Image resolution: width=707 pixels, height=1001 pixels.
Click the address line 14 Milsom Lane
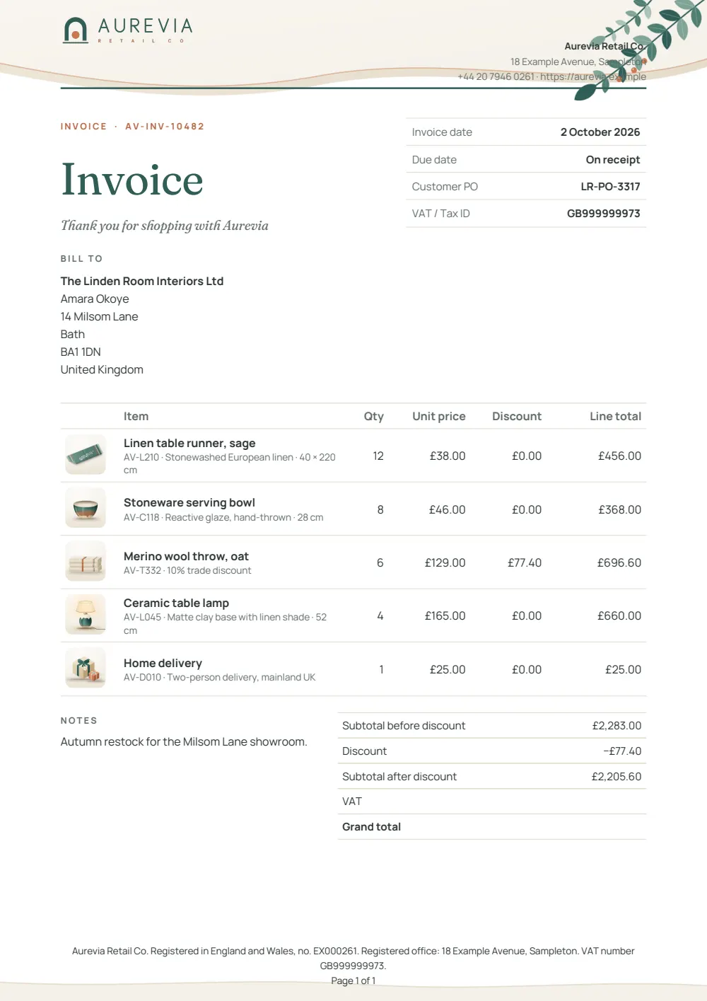[100, 317]
